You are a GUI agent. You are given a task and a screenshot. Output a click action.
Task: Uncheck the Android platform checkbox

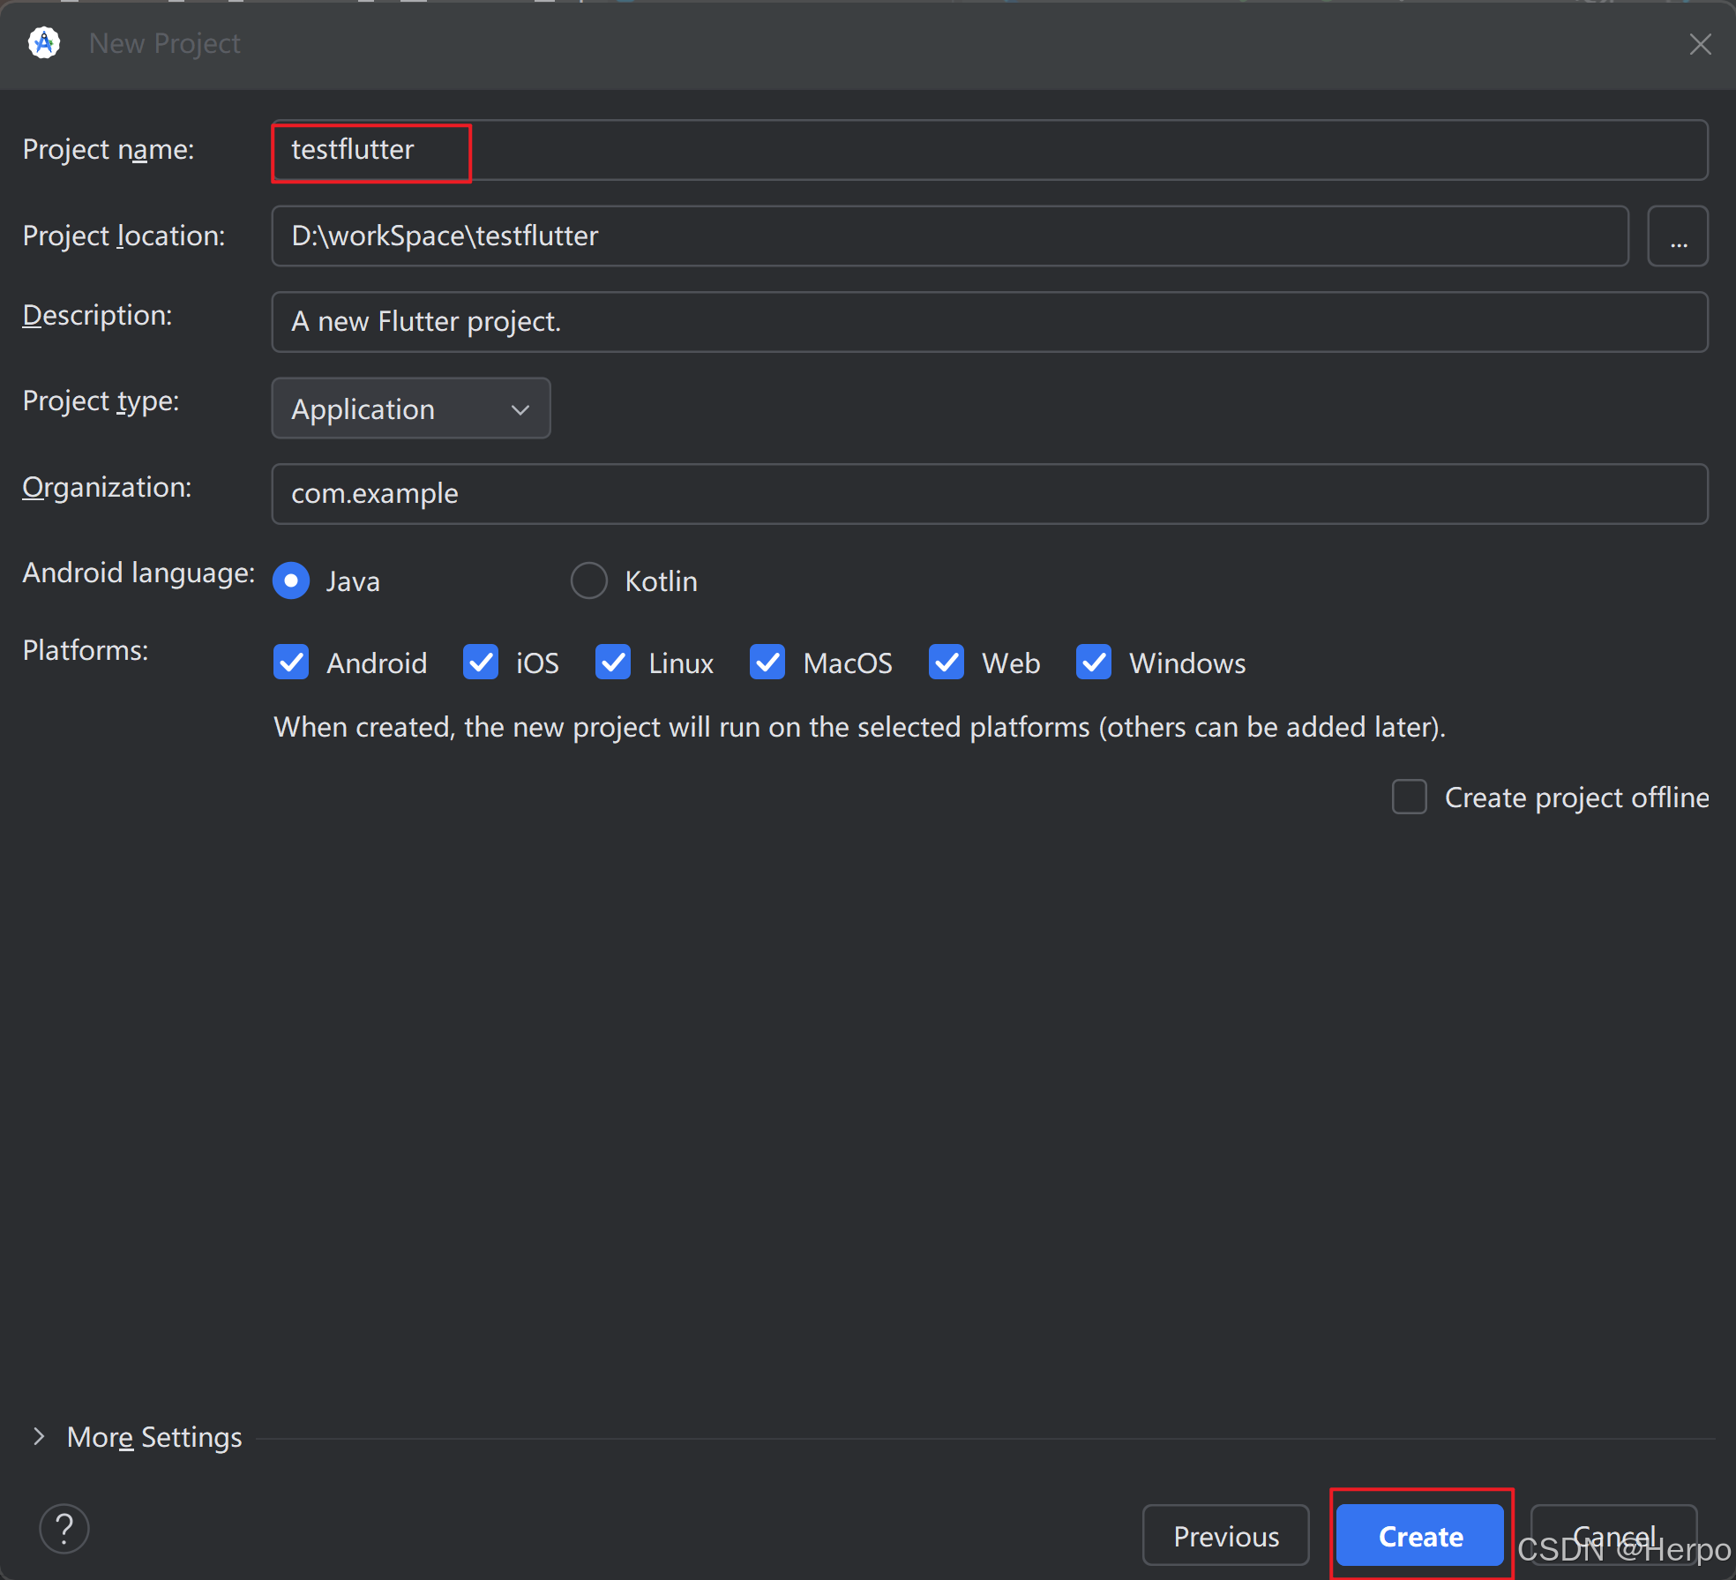[291, 662]
